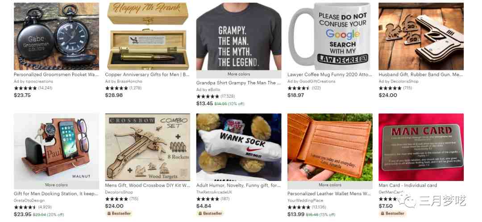The height and width of the screenshot is (222, 482).
Task: Open the Mens Gift Wood Crossbow DIY Kit title
Action: click(148, 185)
